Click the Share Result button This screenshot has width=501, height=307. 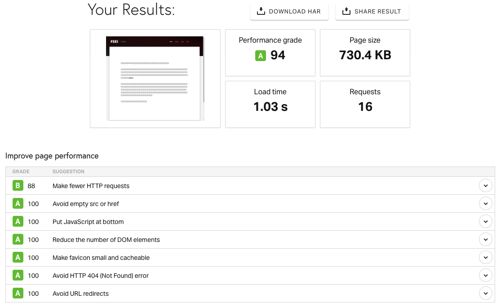coord(372,12)
